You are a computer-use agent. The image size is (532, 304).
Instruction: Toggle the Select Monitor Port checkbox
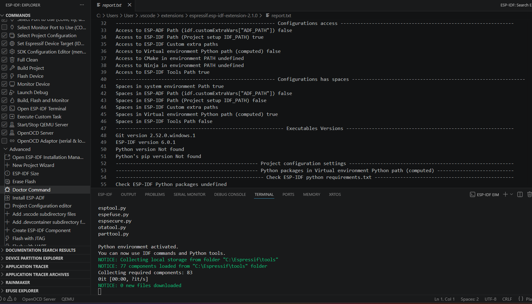point(4,27)
